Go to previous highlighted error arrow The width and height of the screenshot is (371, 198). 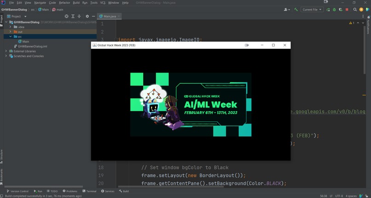(x=358, y=23)
